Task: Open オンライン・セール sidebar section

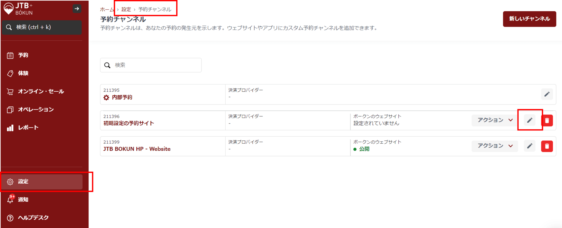Action: pos(40,91)
